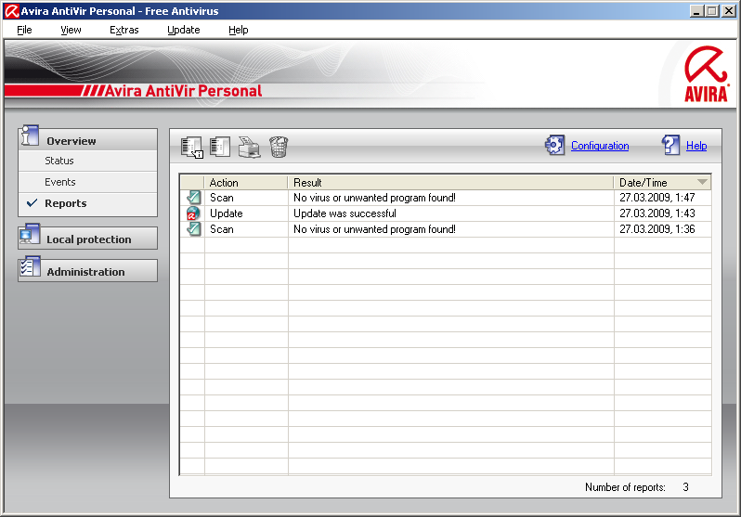Close the Avira window
This screenshot has height=517, width=741.
(x=729, y=11)
